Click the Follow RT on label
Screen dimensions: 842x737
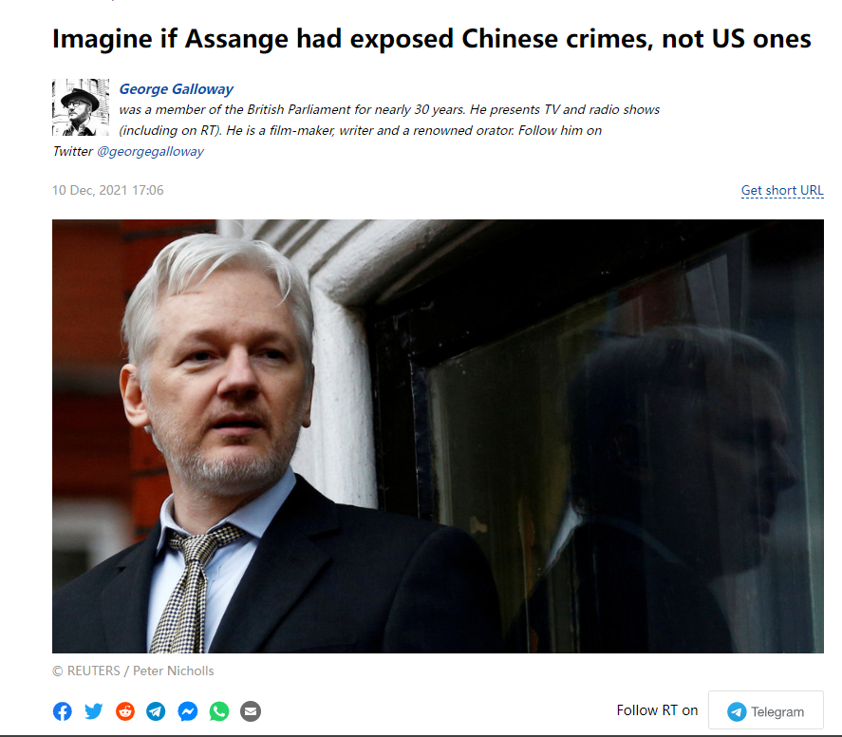pos(657,710)
